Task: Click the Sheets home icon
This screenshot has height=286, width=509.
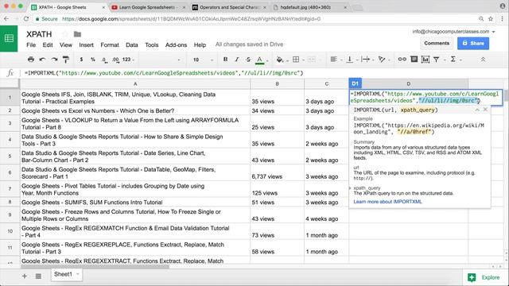Action: 9,38
